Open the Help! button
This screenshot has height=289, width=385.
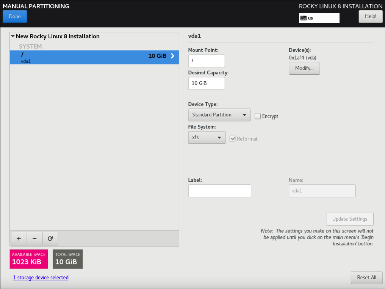(370, 16)
